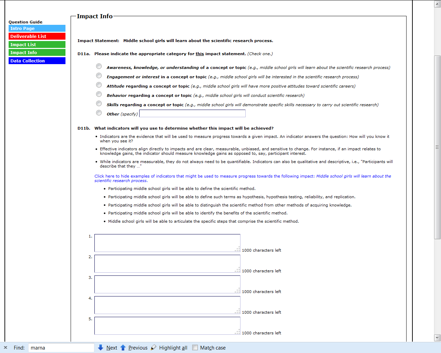Close the find bar
441x353 pixels.
pyautogui.click(x=6, y=347)
